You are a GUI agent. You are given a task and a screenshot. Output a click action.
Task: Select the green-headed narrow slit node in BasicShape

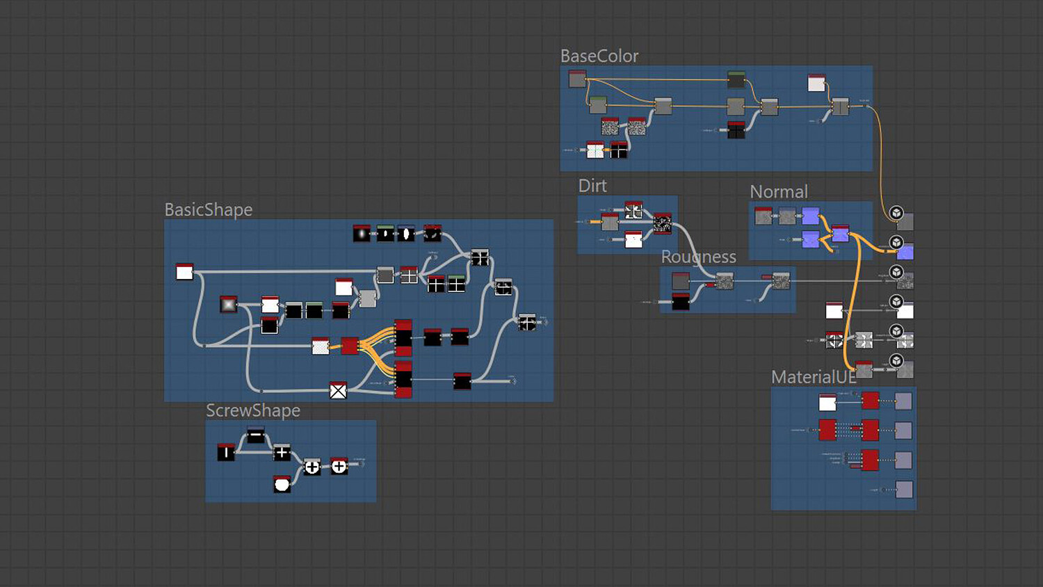[385, 233]
